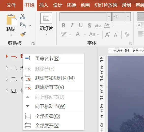Viewport: 144px width, 132px height.
Task: Click the Paste clipboard icon
Action: coord(12,19)
